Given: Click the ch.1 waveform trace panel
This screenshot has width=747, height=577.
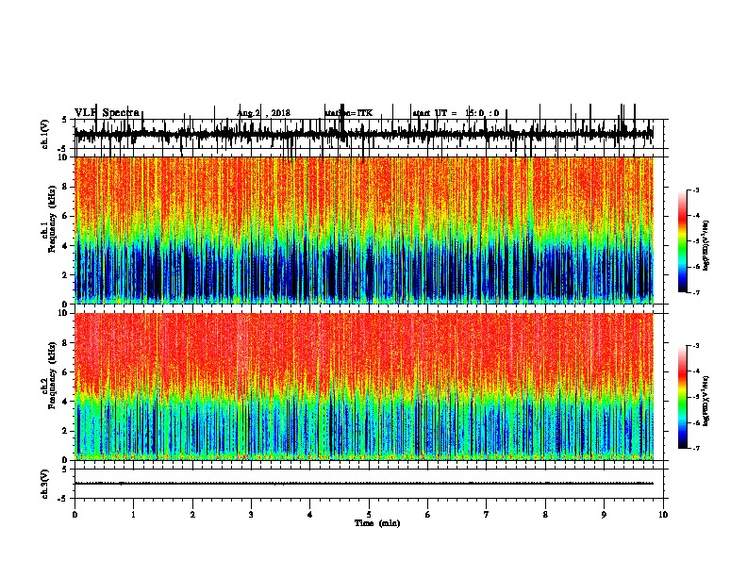Looking at the screenshot, I should click(x=369, y=134).
